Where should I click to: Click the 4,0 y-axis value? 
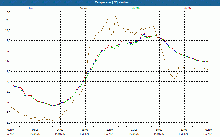point(9,112)
